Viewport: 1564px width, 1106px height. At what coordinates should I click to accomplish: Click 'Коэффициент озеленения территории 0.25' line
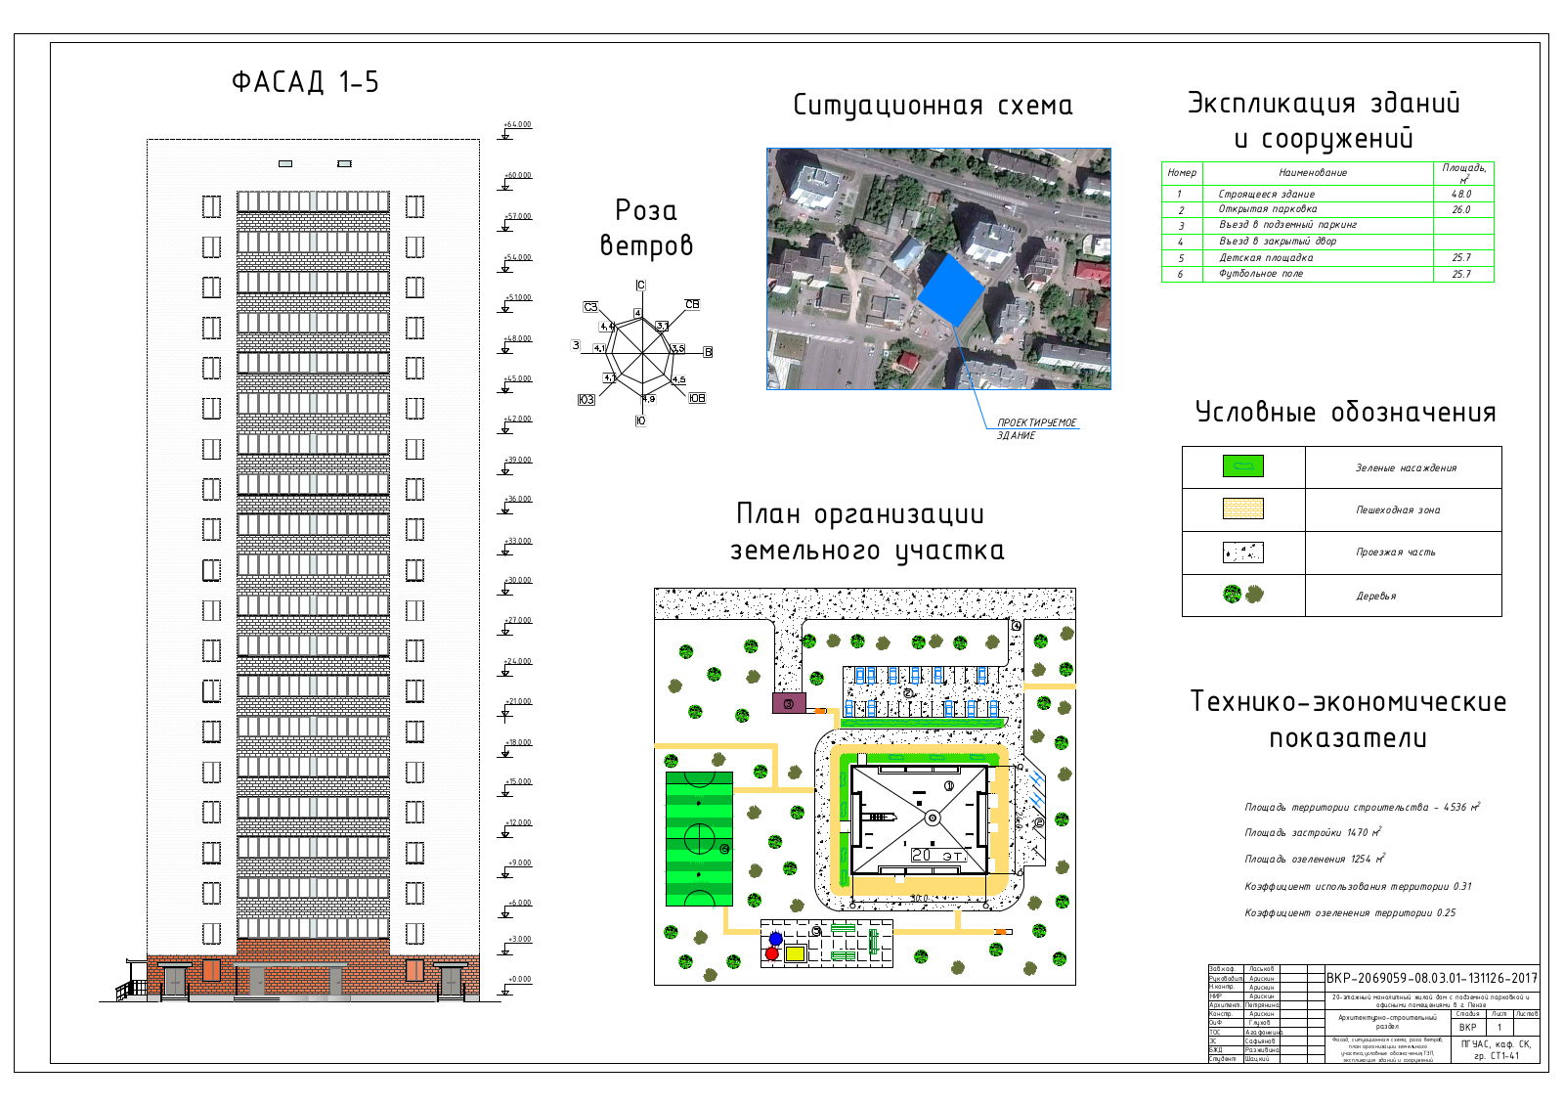pyautogui.click(x=1350, y=912)
